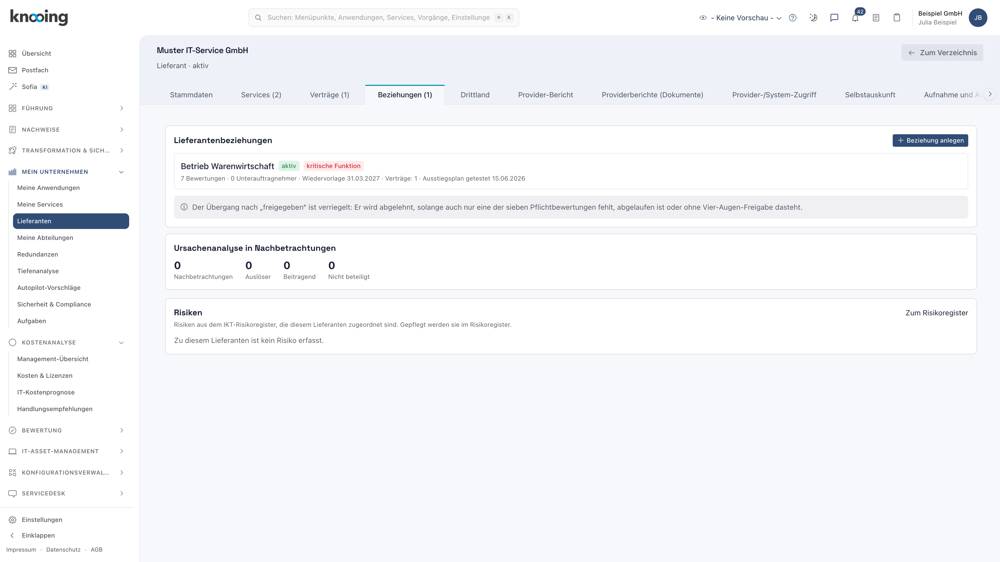This screenshot has width=1000, height=562.
Task: Click the Beziehung anlegen button
Action: coord(930,140)
